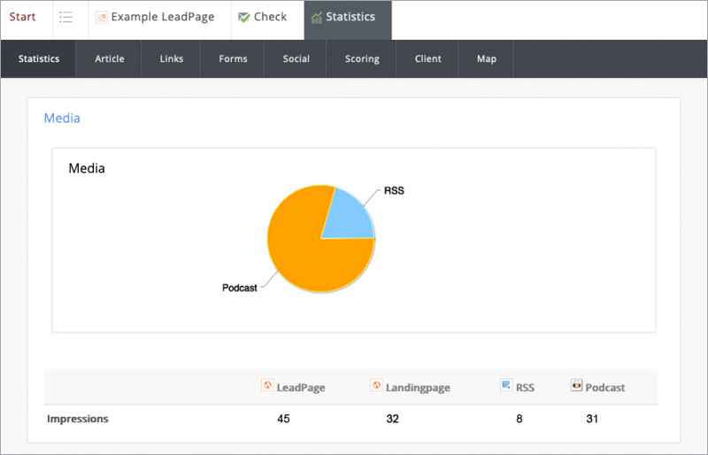Image resolution: width=708 pixels, height=455 pixels.
Task: Click the blue Media section heading
Action: pyautogui.click(x=62, y=118)
